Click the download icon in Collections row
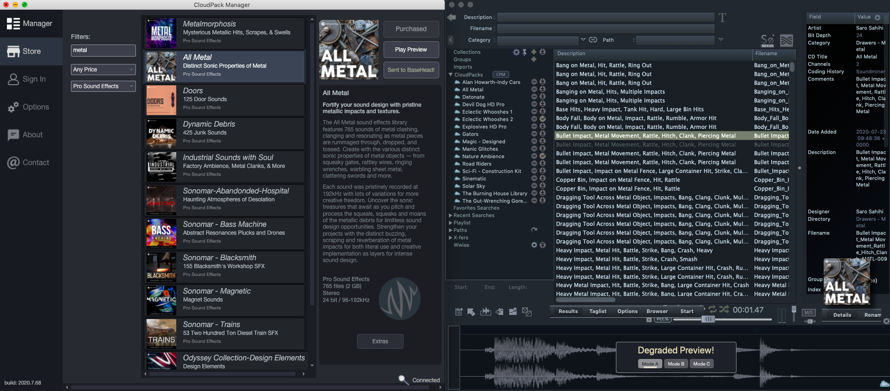 pyautogui.click(x=542, y=52)
